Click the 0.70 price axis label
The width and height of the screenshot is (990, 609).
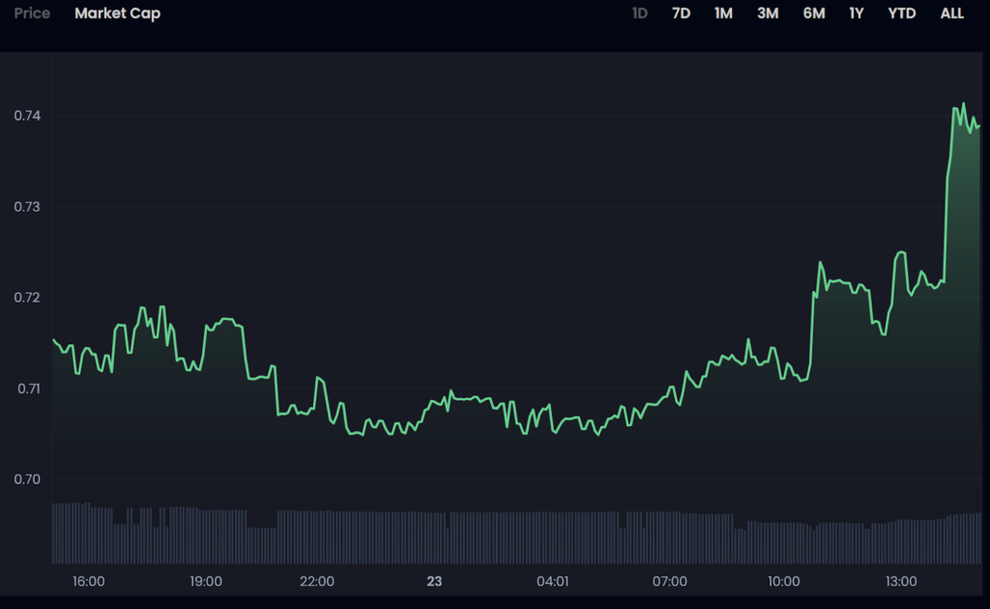(27, 479)
